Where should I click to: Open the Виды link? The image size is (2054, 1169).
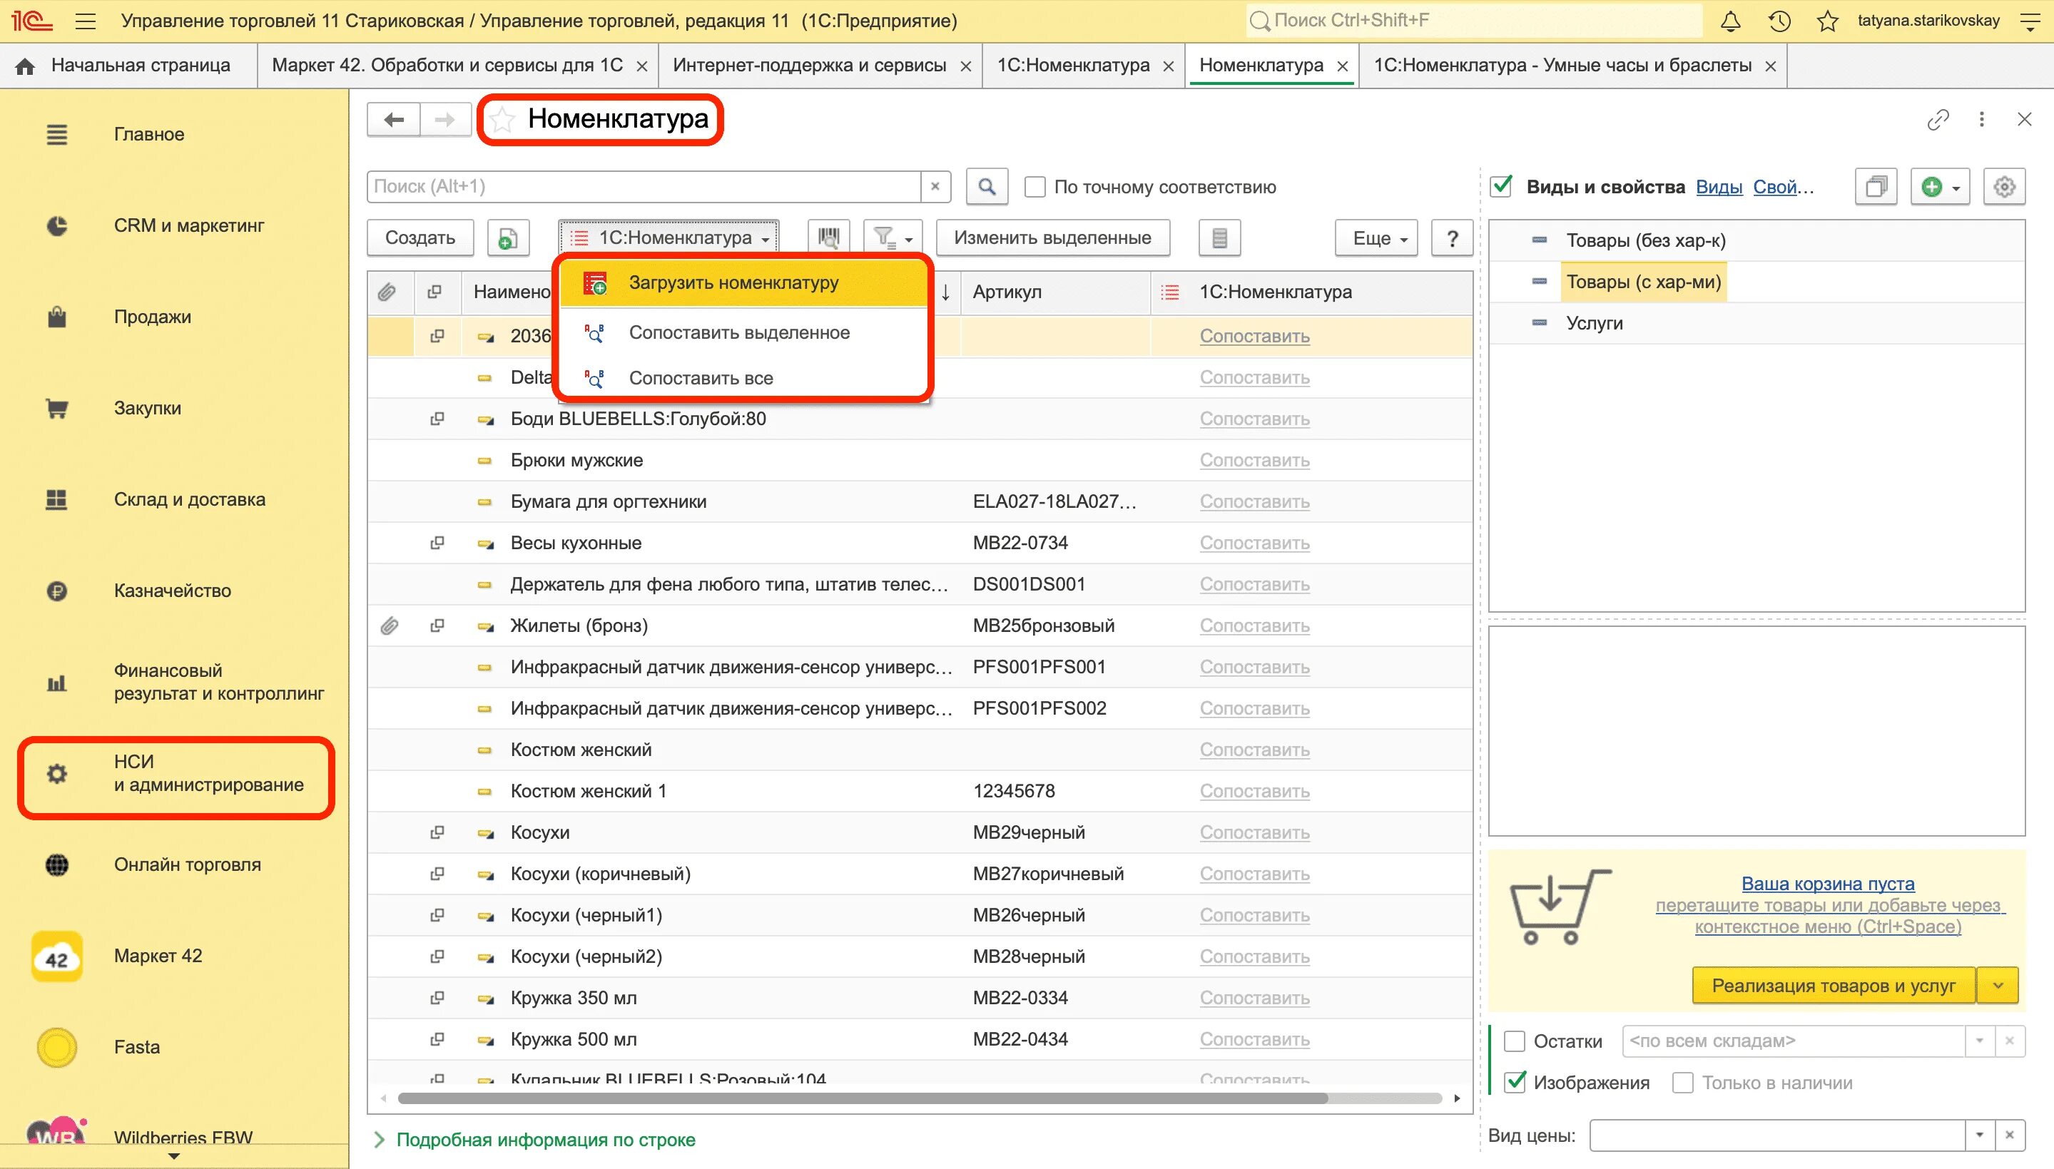tap(1719, 187)
